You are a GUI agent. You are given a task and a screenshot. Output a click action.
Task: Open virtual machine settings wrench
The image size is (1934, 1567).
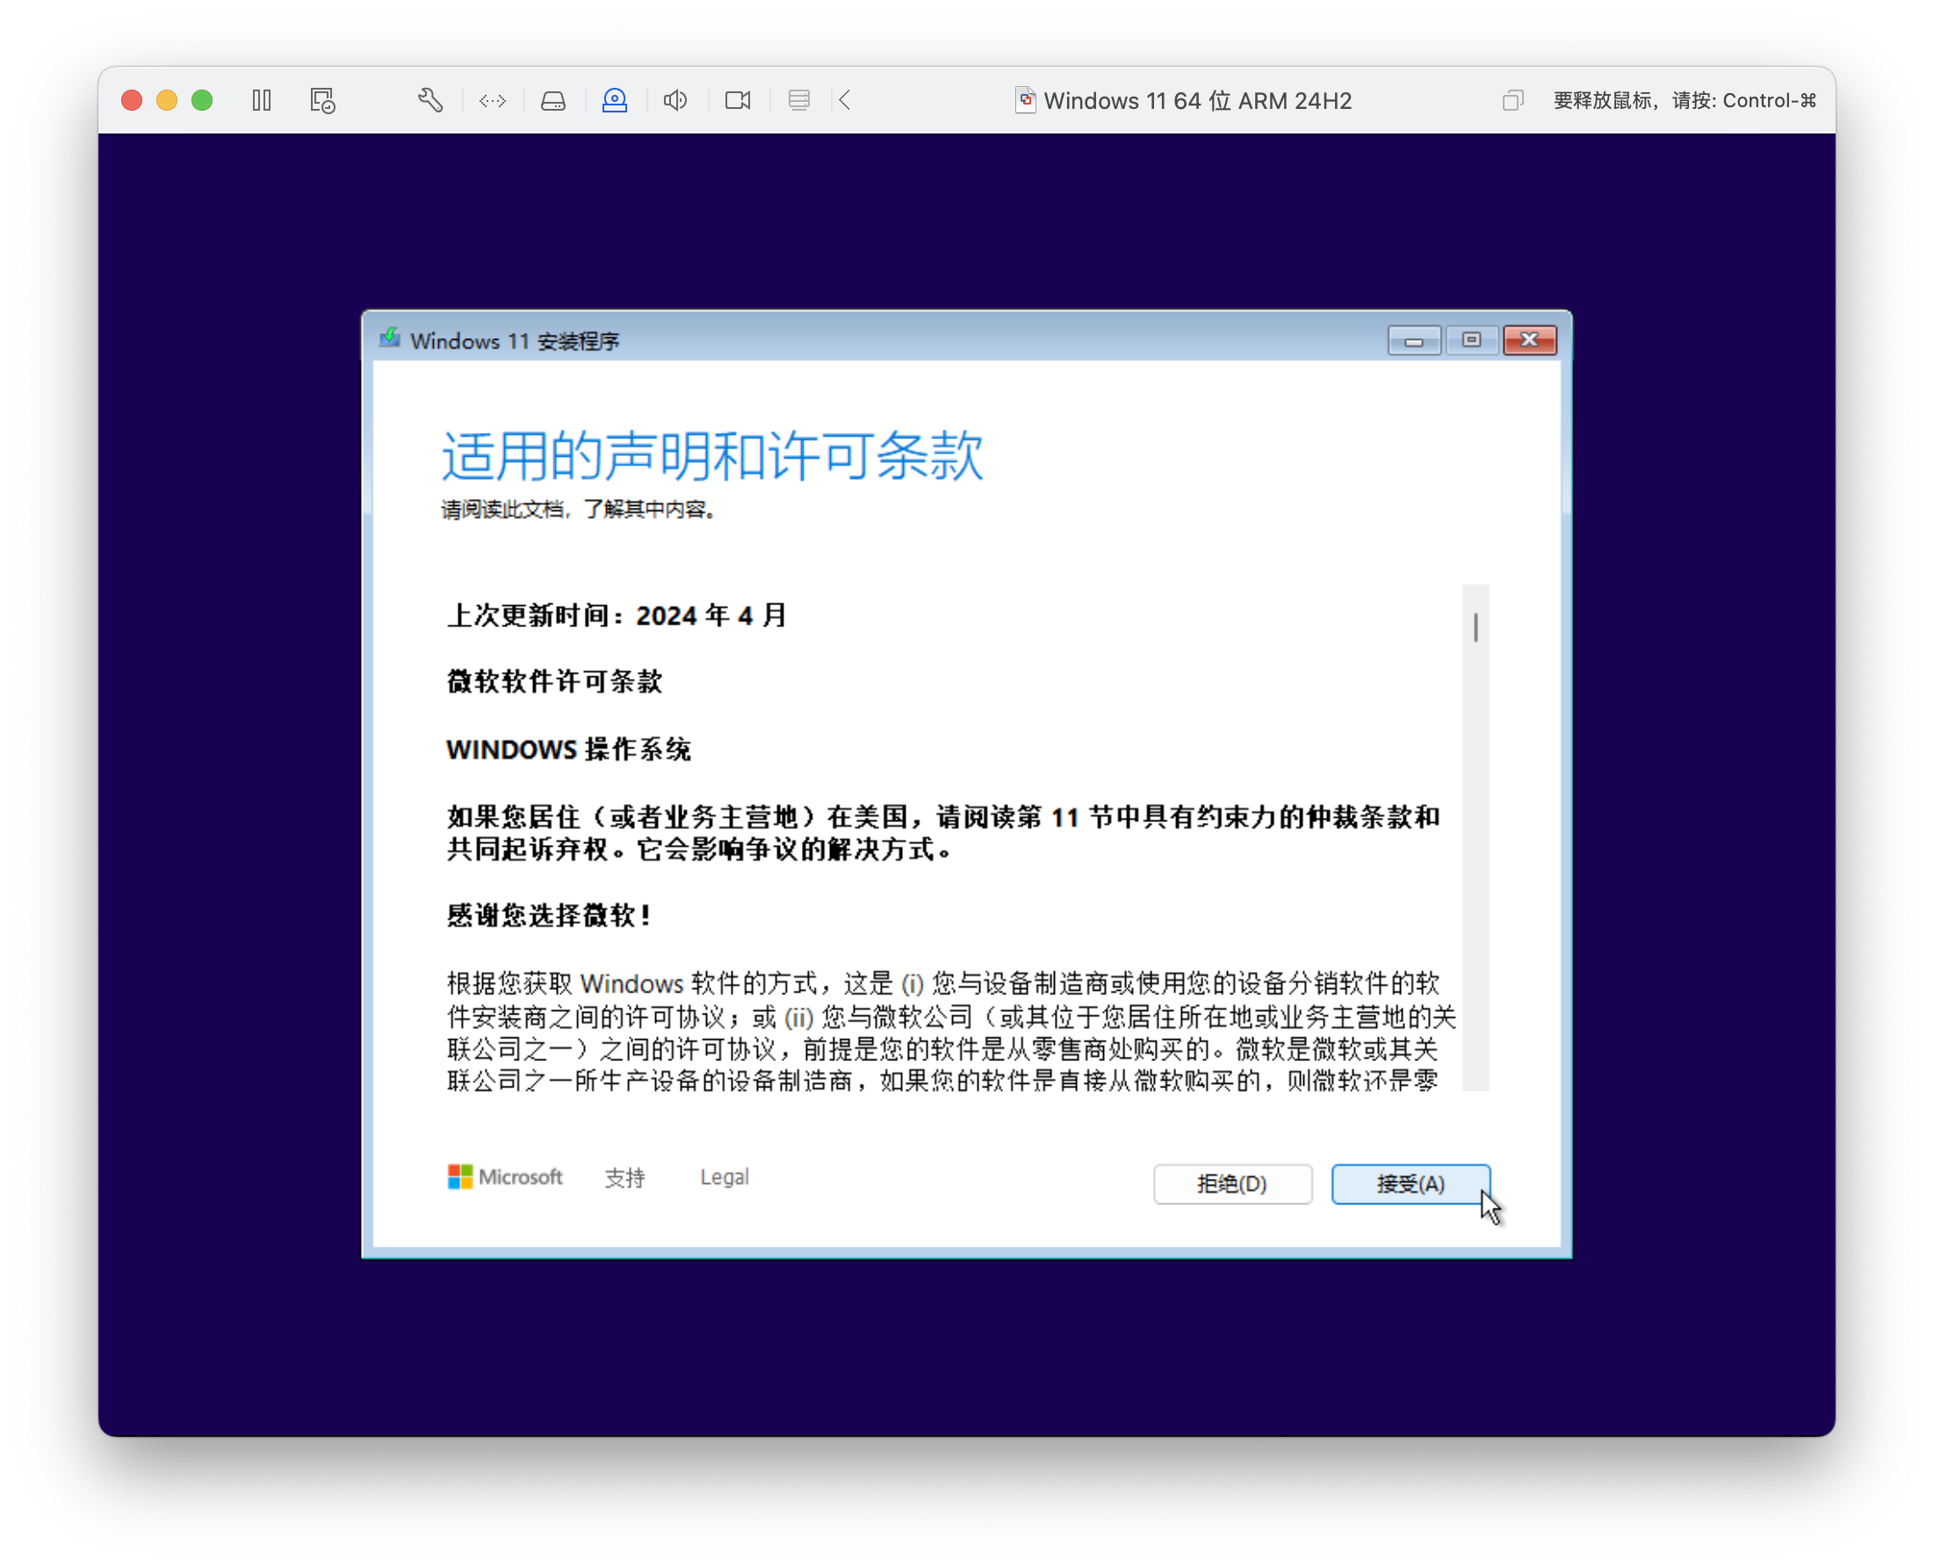pos(430,100)
